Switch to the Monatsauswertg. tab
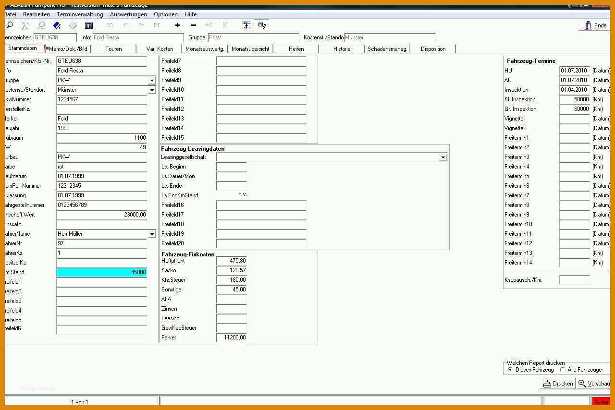Viewport: 615px width, 410px height. [205, 49]
